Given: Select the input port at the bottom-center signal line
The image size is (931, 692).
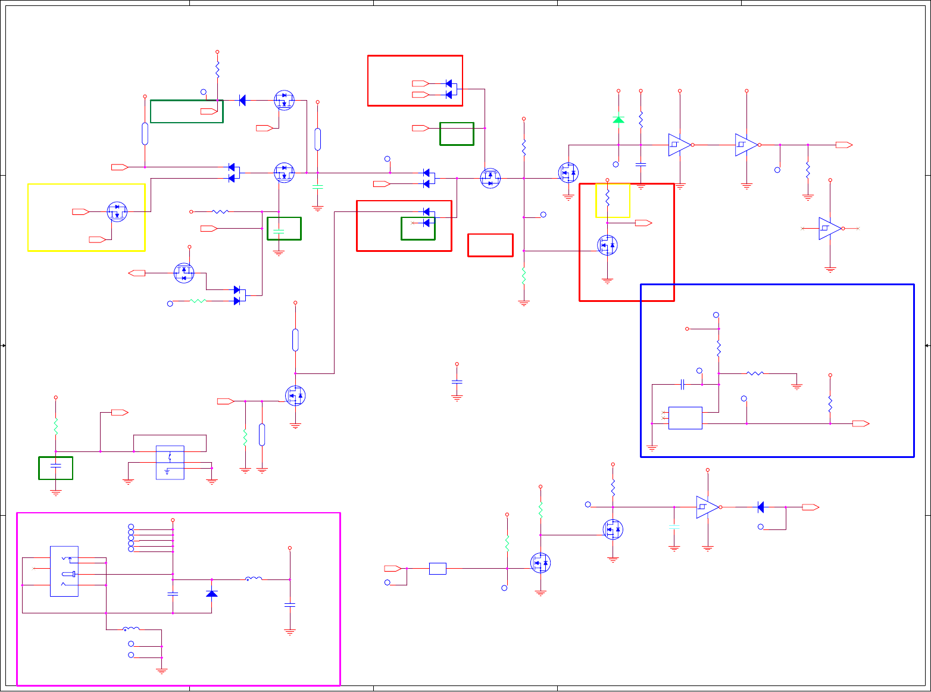Looking at the screenshot, I should coord(393,569).
